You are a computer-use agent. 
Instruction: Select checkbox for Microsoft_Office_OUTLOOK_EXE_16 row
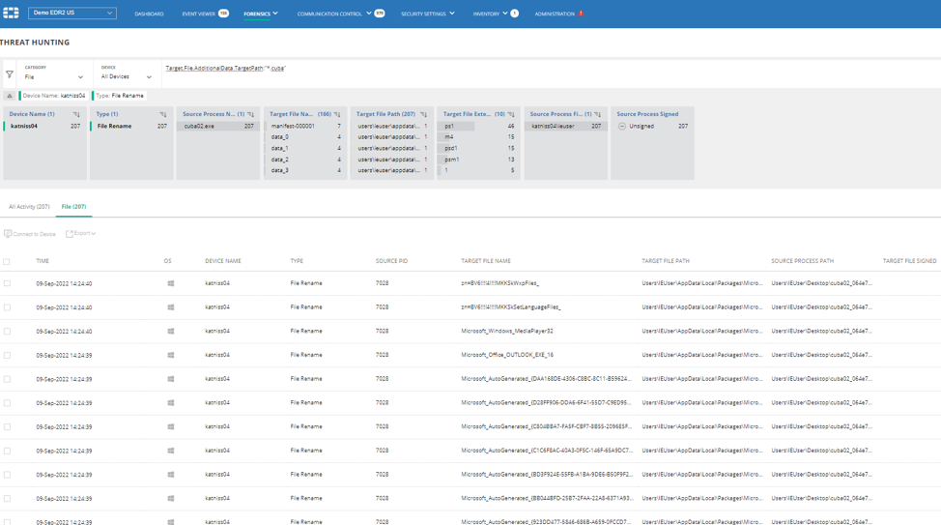point(7,355)
